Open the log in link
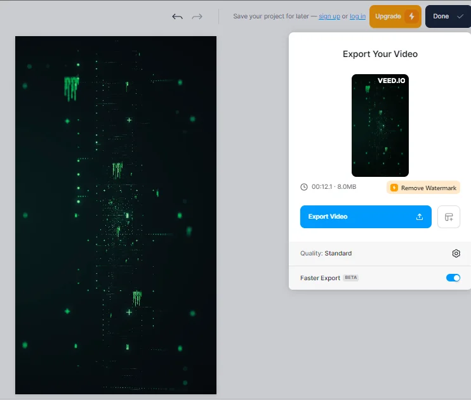Viewport: 471px width, 400px height. click(x=357, y=16)
